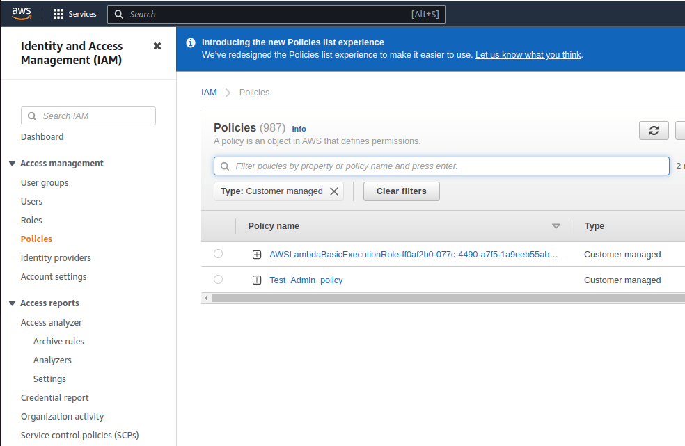Go to Archive rules
The width and height of the screenshot is (685, 446).
tap(58, 341)
